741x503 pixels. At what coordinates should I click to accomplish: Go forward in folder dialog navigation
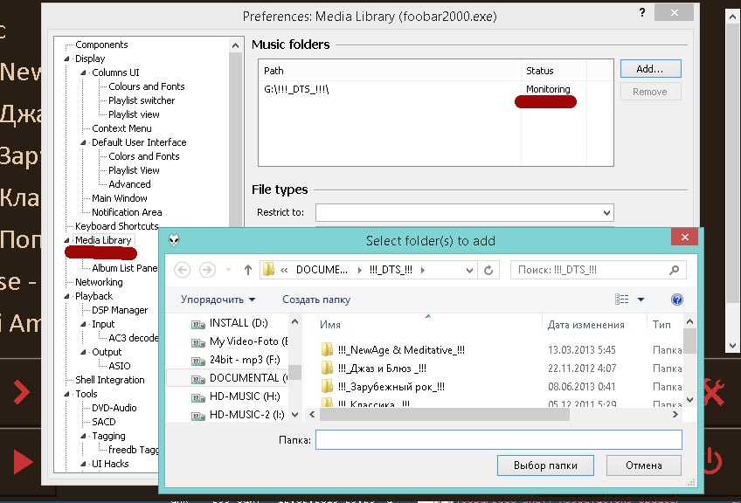click(x=207, y=270)
